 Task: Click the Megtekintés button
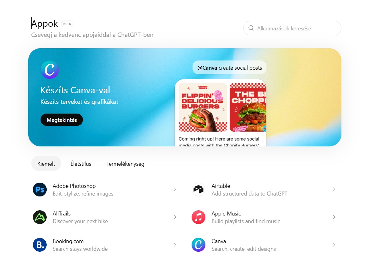[62, 120]
